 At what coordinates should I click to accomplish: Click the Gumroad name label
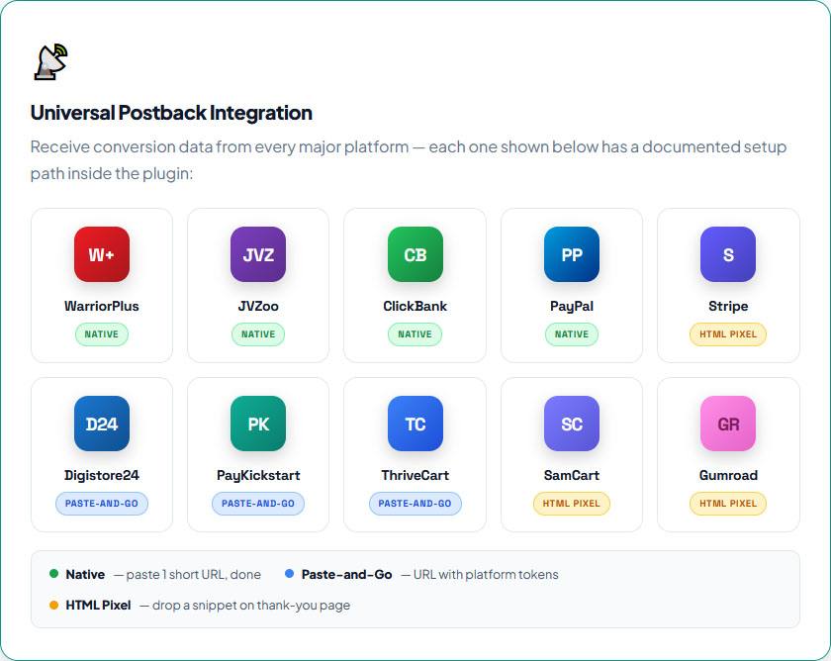728,476
